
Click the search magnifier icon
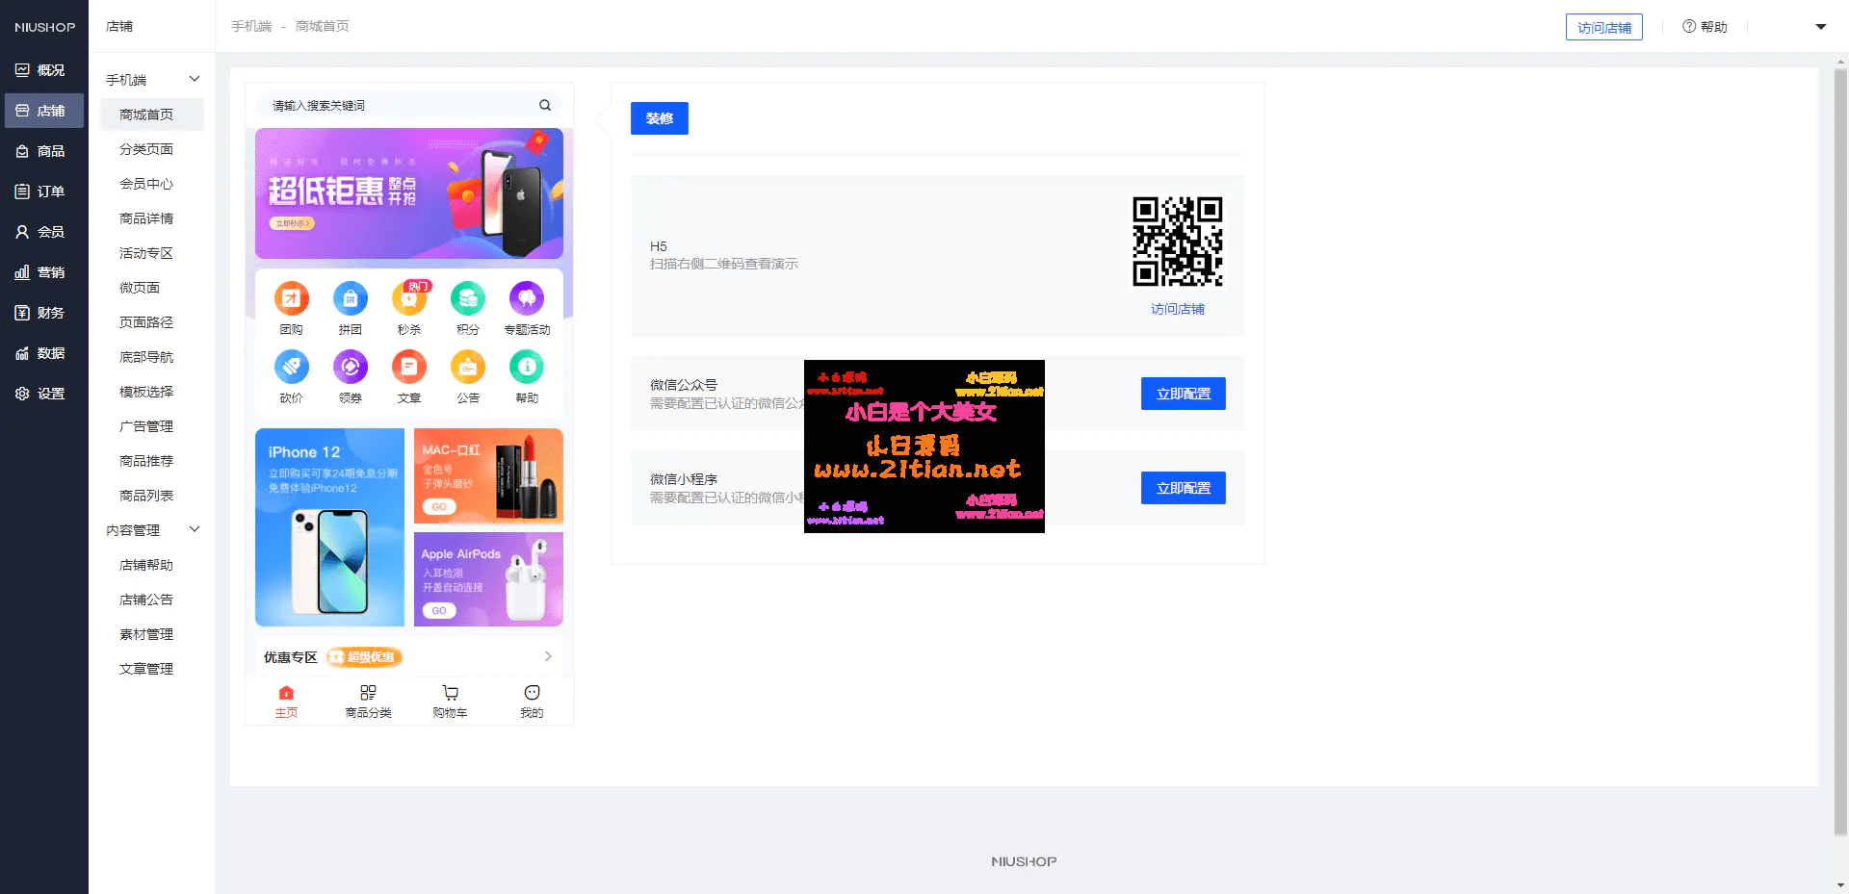click(x=545, y=106)
